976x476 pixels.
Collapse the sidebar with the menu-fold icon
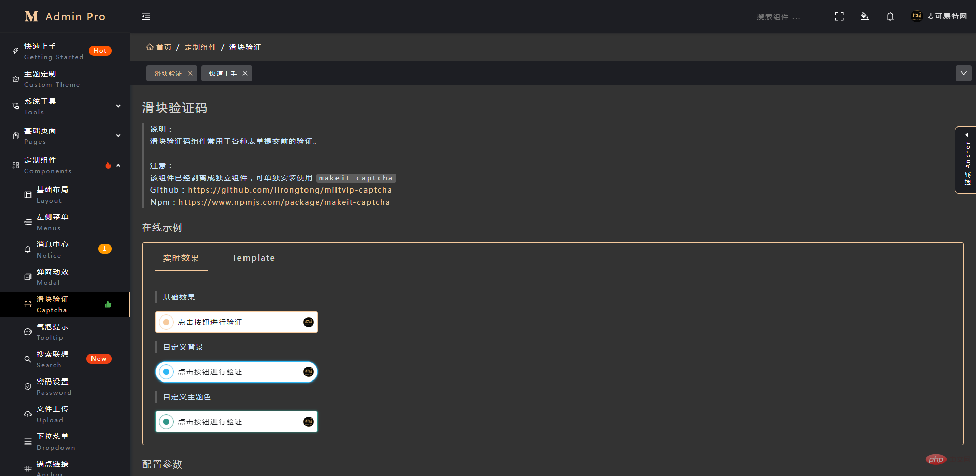(x=146, y=16)
